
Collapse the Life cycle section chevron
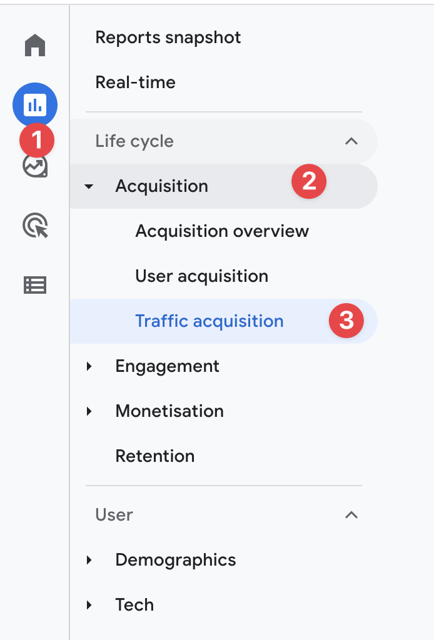pos(351,141)
